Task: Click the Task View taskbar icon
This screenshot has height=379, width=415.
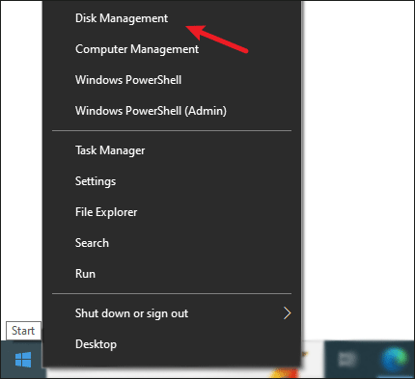Action: (x=347, y=359)
